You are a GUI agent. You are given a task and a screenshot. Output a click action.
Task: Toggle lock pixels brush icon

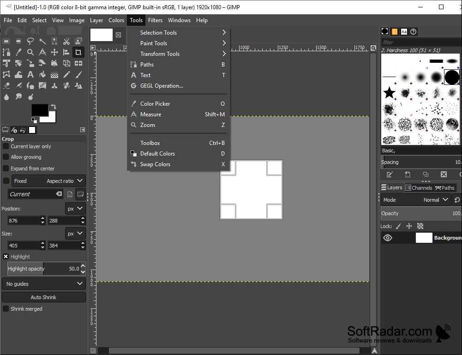click(x=398, y=226)
